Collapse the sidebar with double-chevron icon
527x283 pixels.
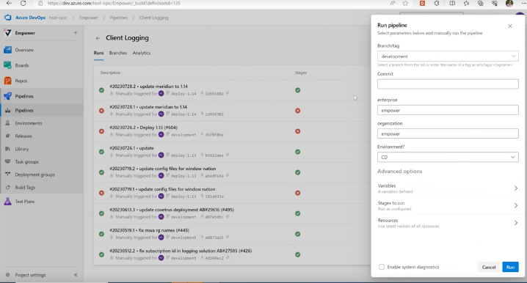[x=76, y=275]
